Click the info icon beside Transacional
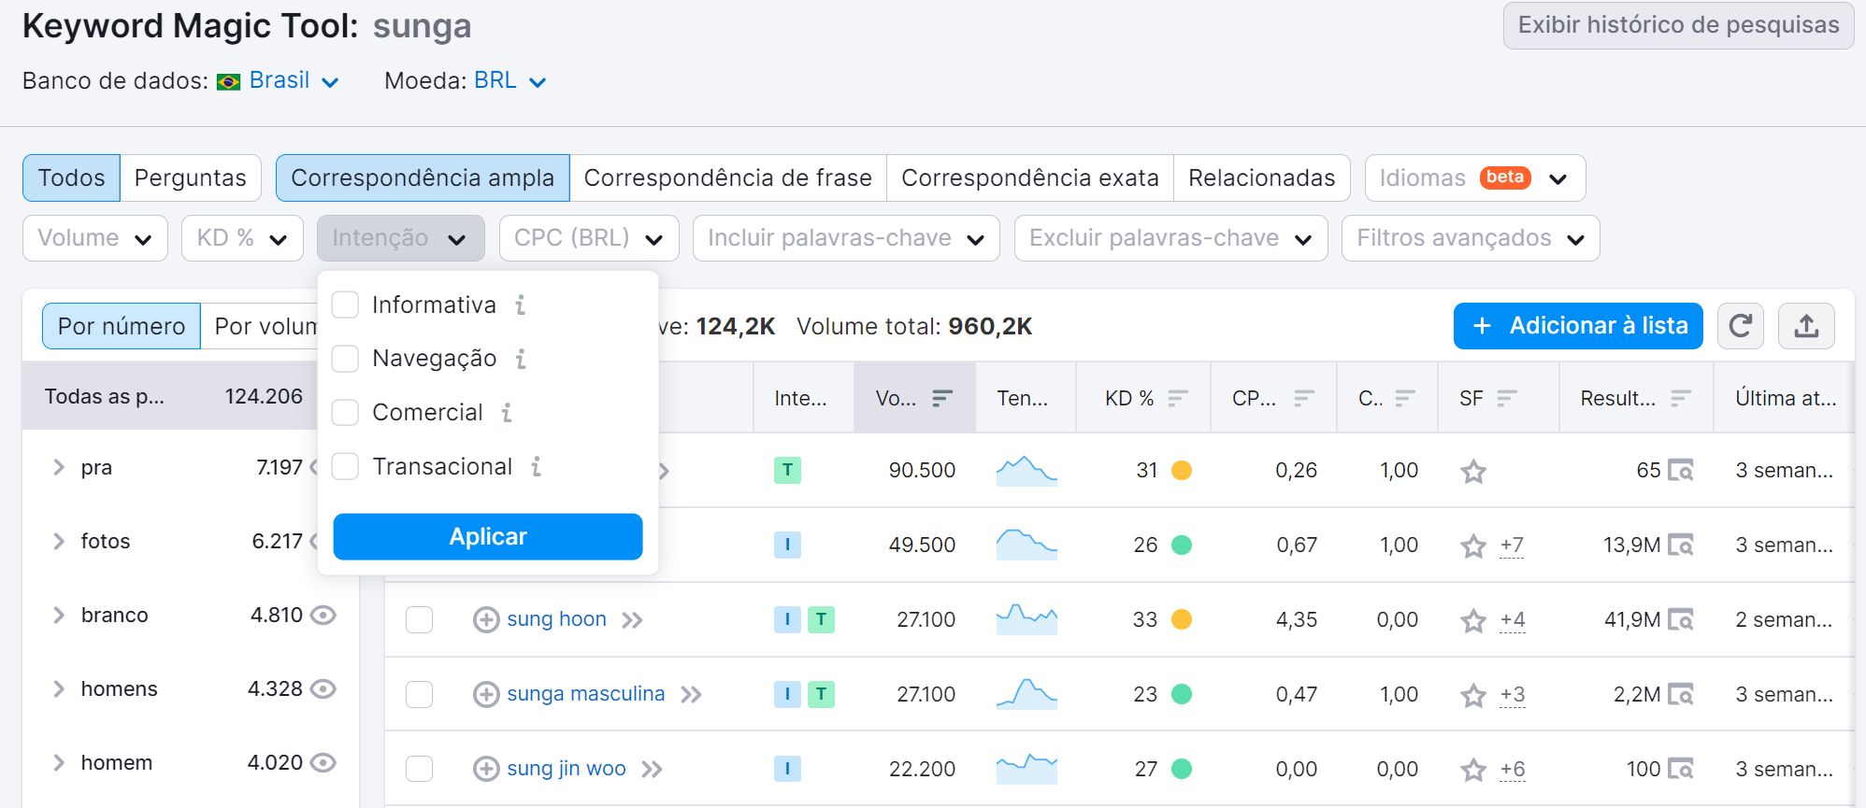Screen dimensions: 1866x808 (537, 466)
